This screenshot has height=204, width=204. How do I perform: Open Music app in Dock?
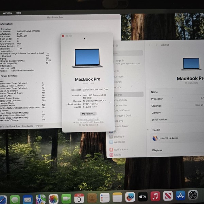[155, 196]
